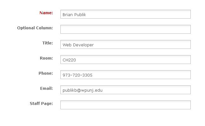Click the publikb@wpunj.edu email address text

pos(83,90)
